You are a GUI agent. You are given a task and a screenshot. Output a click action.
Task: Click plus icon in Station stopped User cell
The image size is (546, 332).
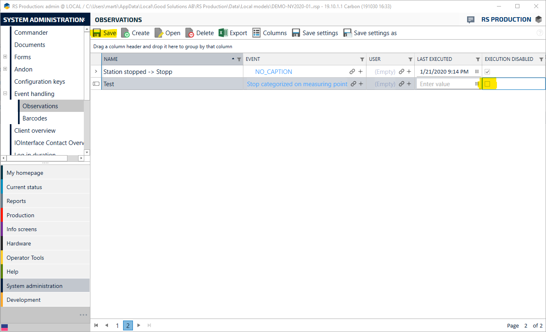click(x=409, y=72)
